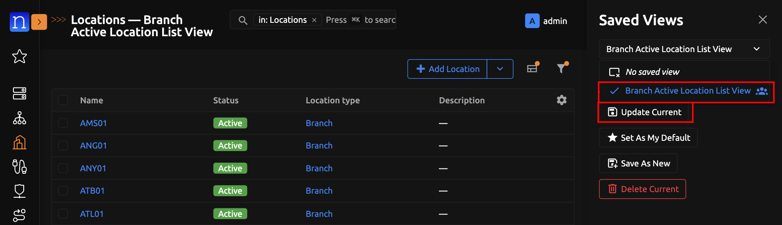Expand the sidebar with orange chevron
Viewport: 782px width, 225px height.
pyautogui.click(x=39, y=22)
